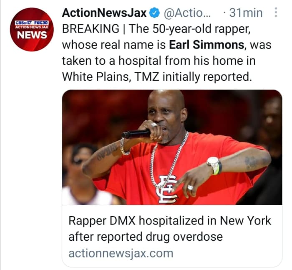The image size is (292, 270).
Task: Click 'White Plains, TMZ initially reported' line
Action: (157, 76)
